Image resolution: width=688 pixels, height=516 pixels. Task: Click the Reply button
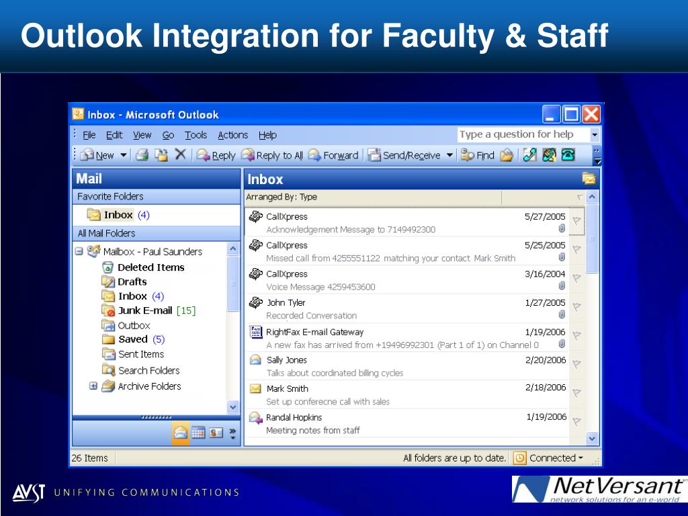click(216, 155)
